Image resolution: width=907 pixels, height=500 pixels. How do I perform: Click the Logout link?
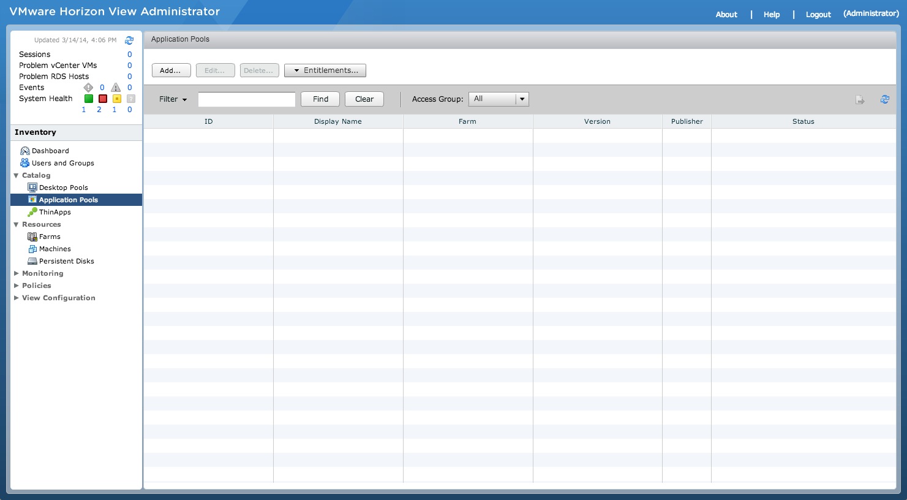[x=818, y=14]
